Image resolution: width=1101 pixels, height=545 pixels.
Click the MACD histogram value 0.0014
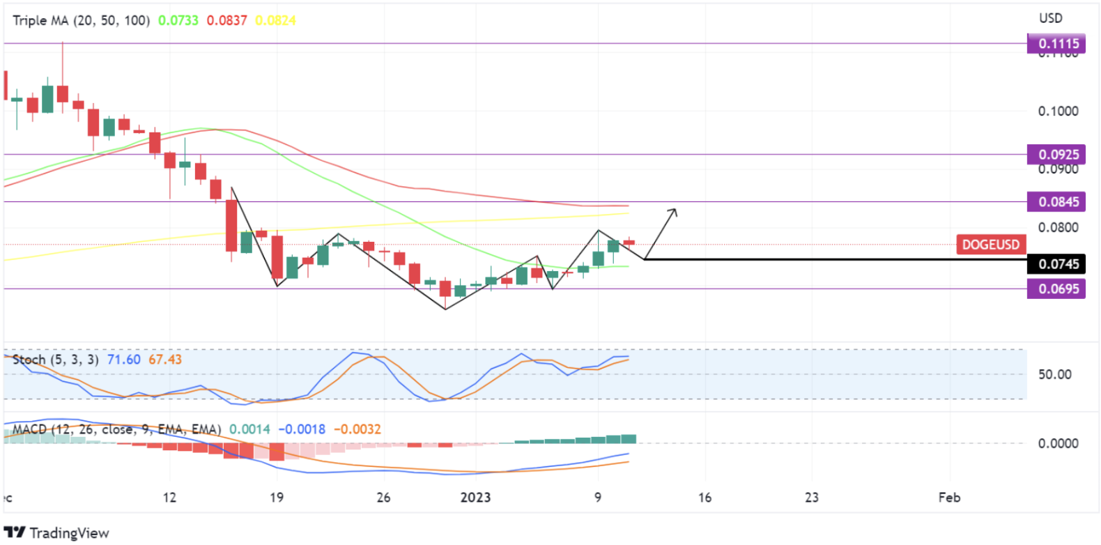(x=249, y=429)
